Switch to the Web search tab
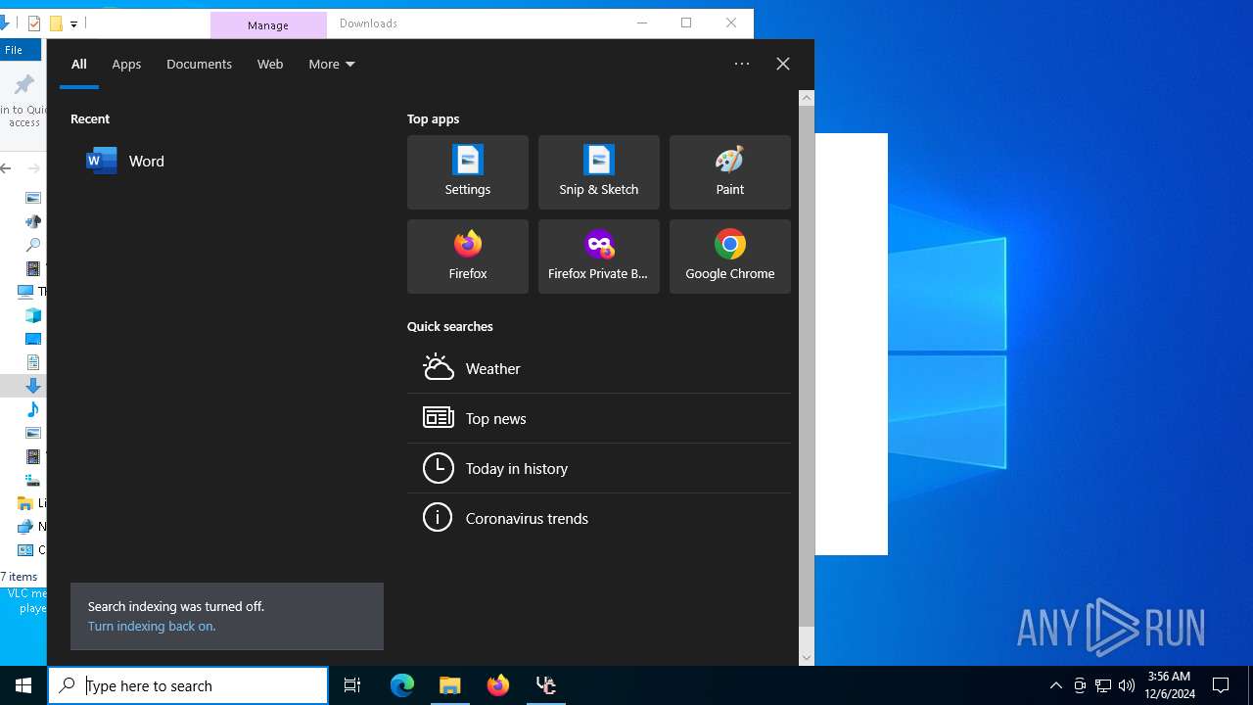Image resolution: width=1253 pixels, height=705 pixels. click(270, 64)
